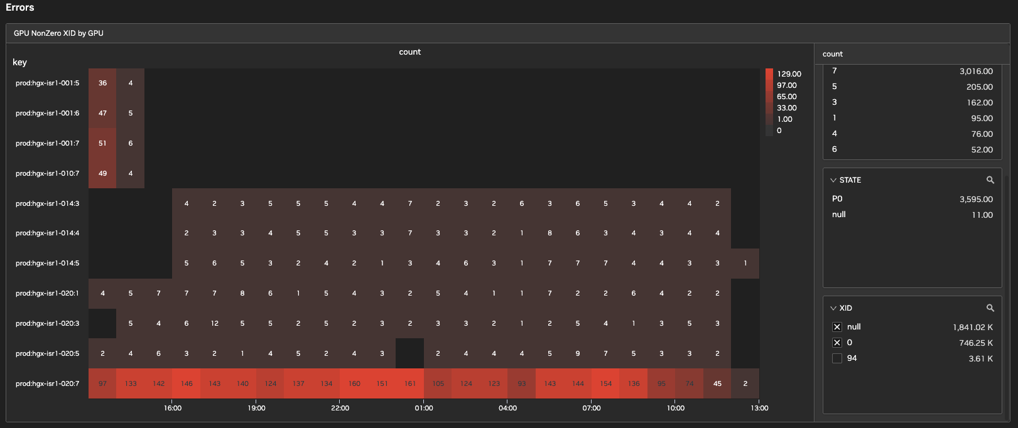This screenshot has height=428, width=1018.
Task: Click the 01:00 time axis marker
Action: [x=424, y=408]
